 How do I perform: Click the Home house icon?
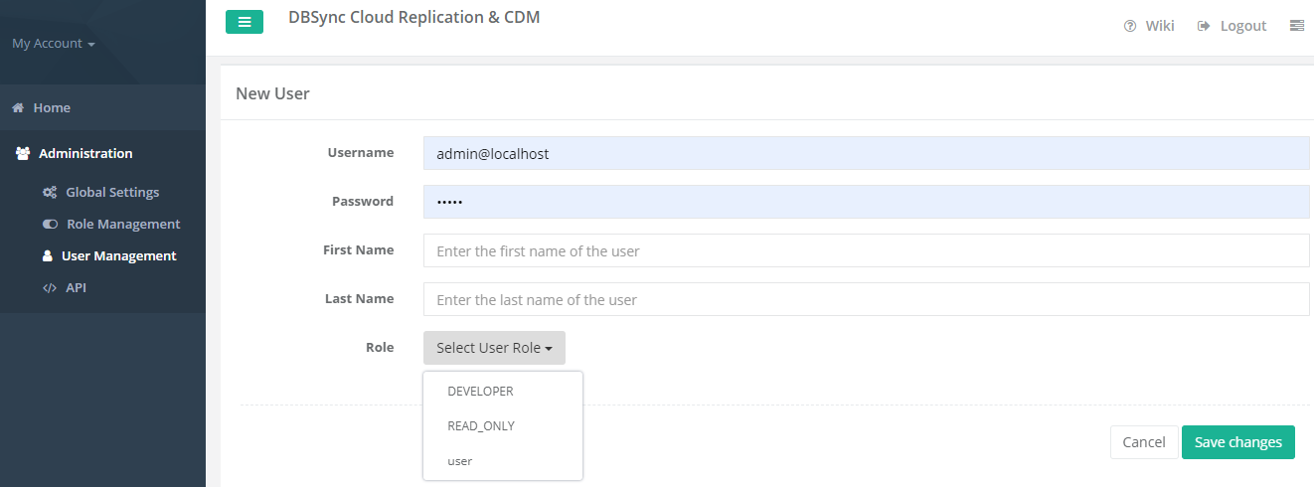pos(18,107)
